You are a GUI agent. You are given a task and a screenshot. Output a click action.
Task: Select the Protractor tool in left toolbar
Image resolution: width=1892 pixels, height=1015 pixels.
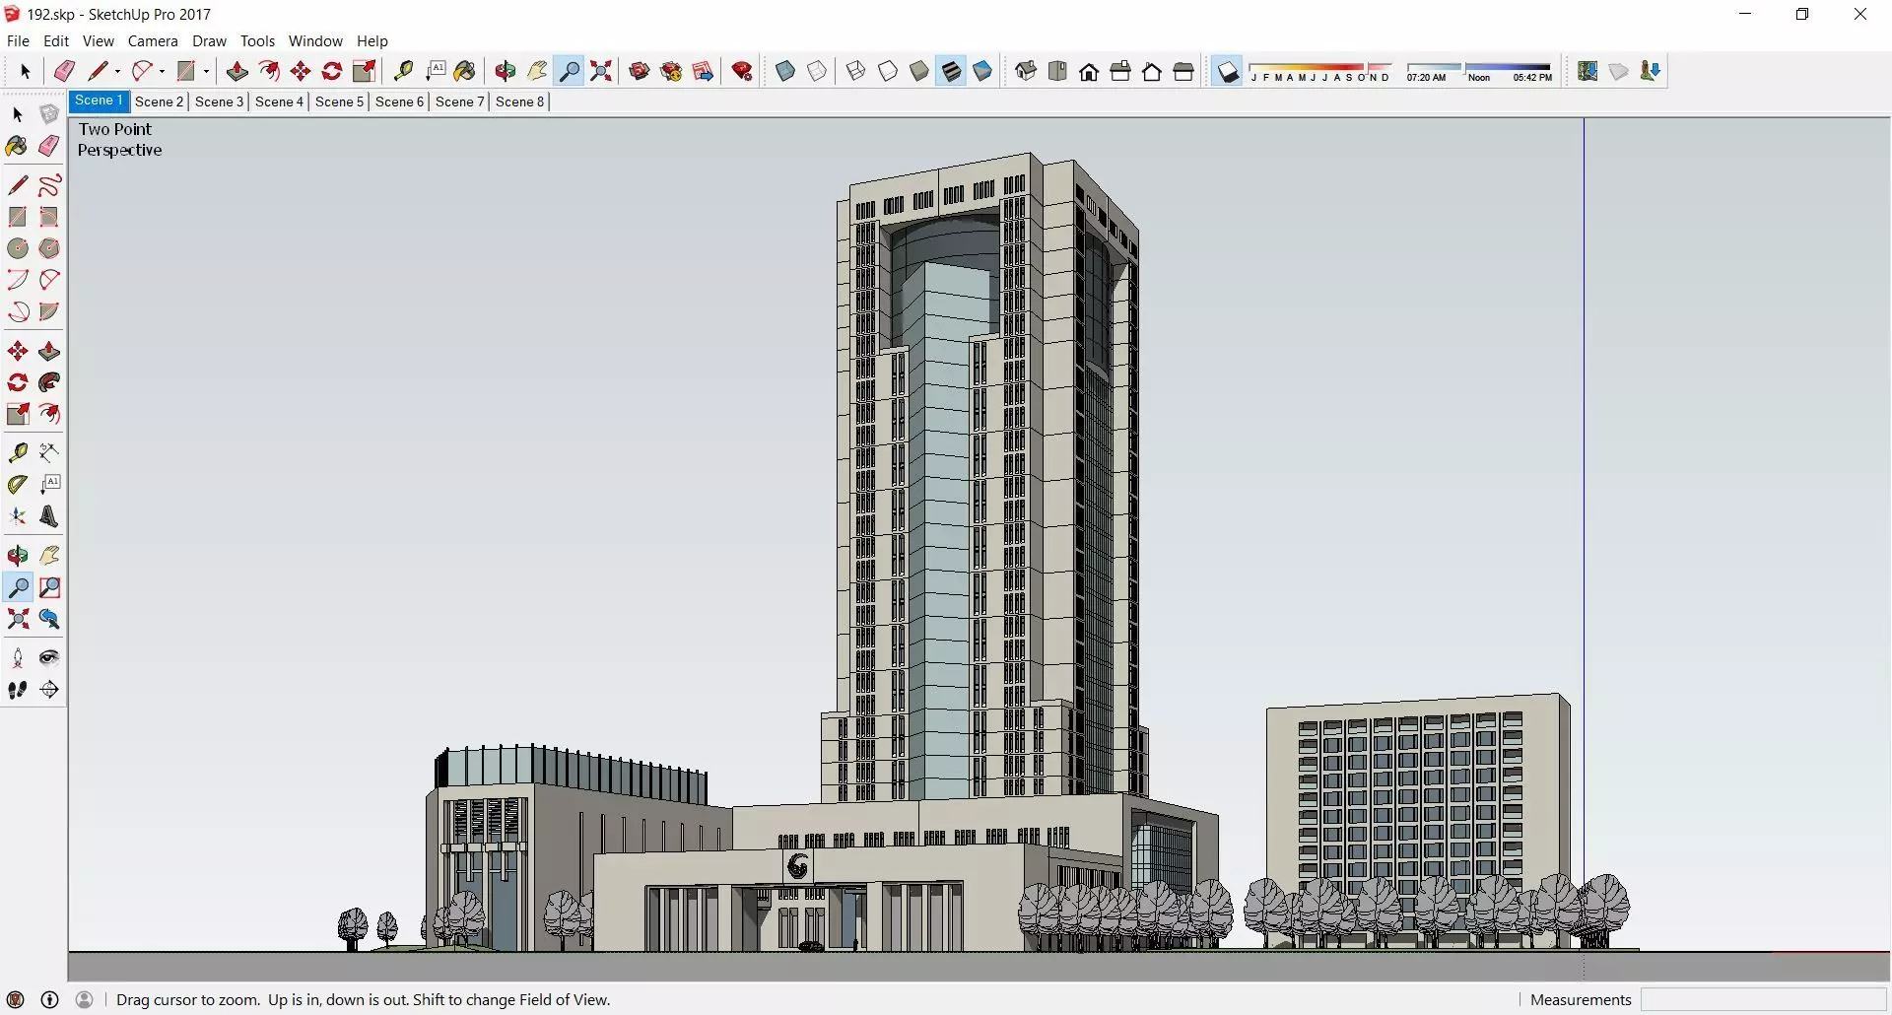tap(18, 485)
